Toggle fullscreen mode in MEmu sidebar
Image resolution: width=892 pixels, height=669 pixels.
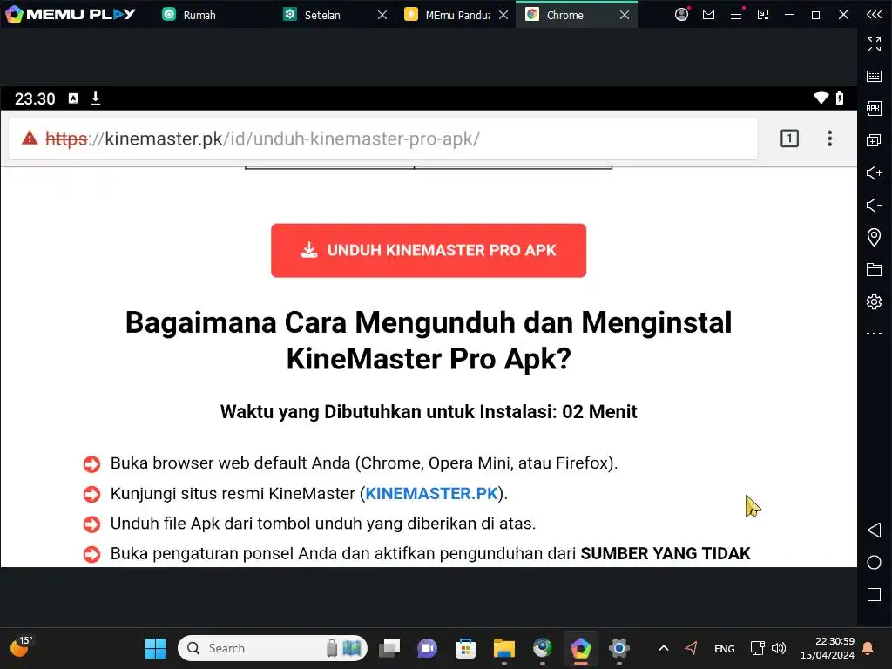tap(874, 44)
